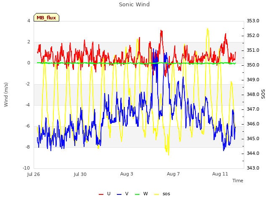Click the -10 left axis value

(26, 168)
